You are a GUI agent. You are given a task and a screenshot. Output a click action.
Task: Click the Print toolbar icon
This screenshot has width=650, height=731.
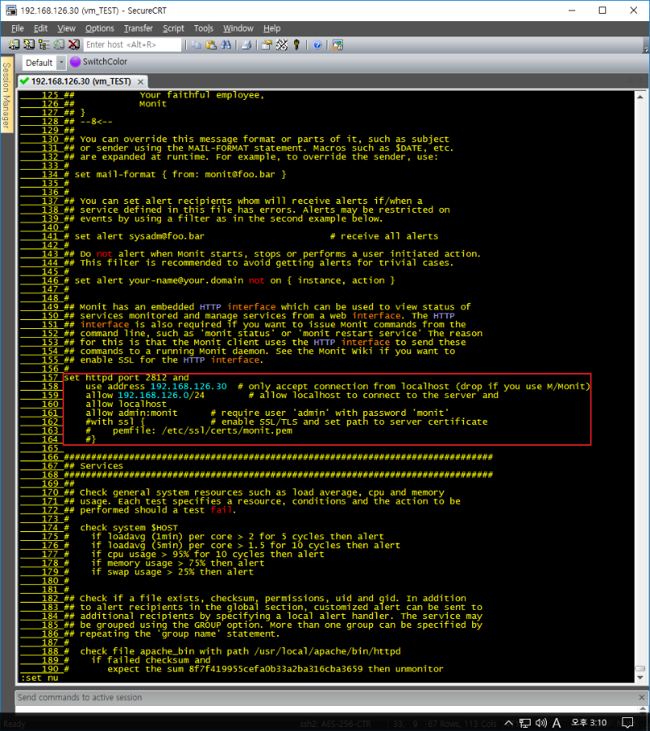(246, 45)
